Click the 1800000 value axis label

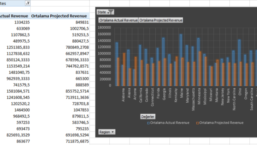[x=104, y=28]
